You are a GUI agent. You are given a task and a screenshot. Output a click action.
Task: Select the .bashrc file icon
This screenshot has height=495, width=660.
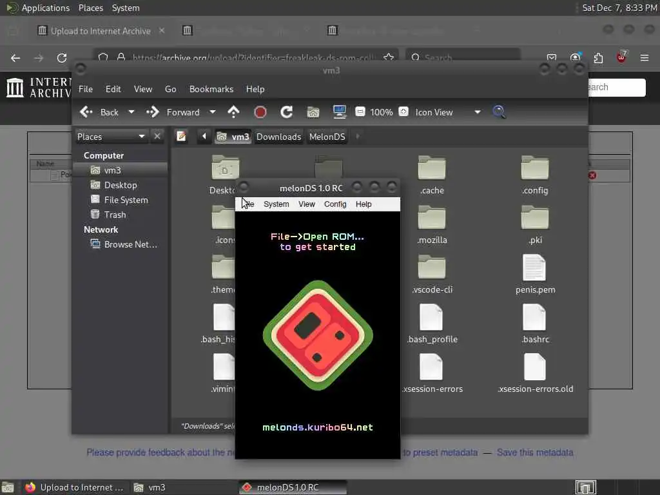[534, 317]
